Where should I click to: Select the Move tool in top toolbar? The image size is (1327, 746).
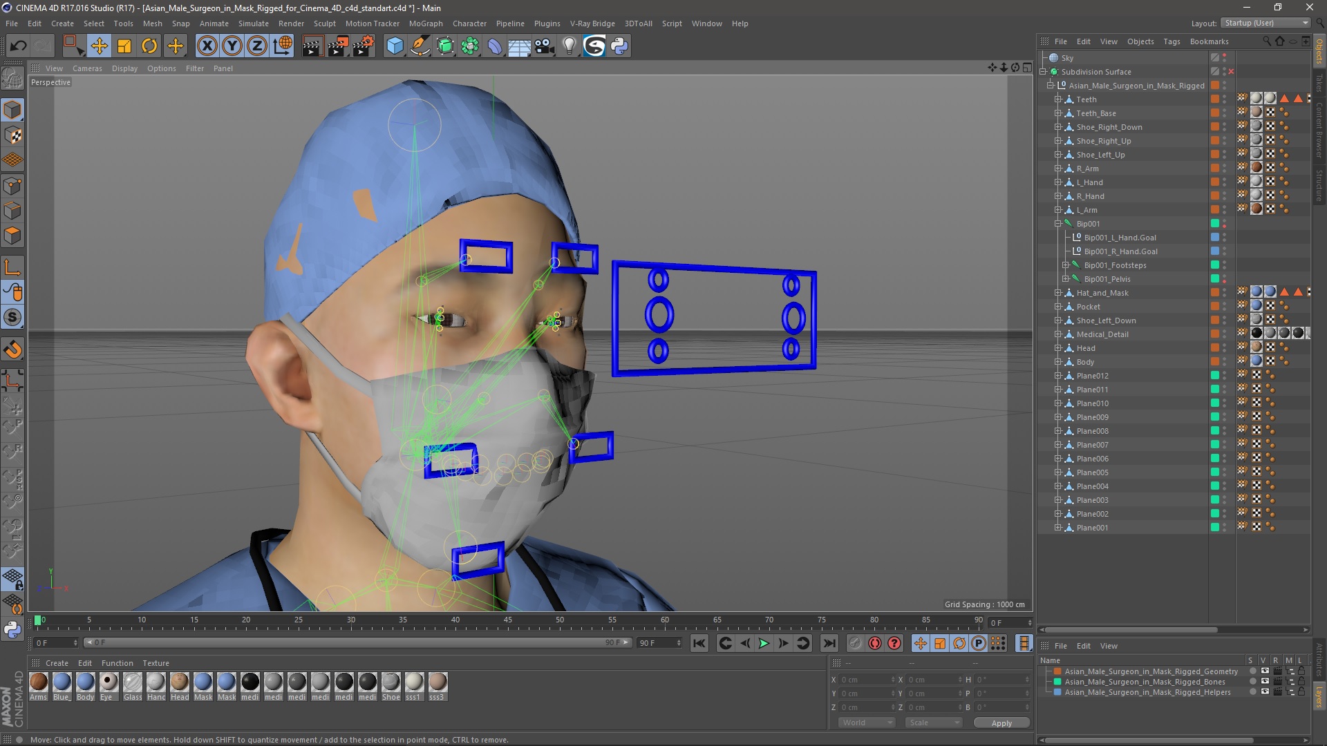(x=99, y=46)
